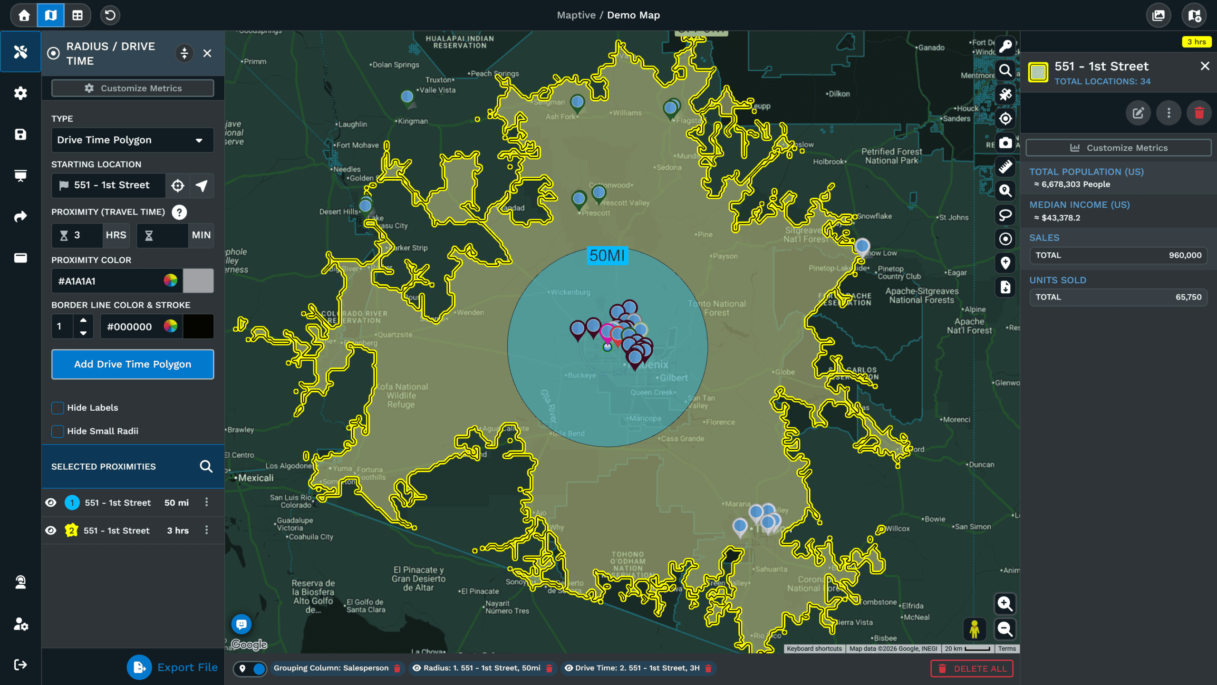Toggle Drive Time filter eye in bottom bar
This screenshot has height=685, width=1217.
pos(568,668)
